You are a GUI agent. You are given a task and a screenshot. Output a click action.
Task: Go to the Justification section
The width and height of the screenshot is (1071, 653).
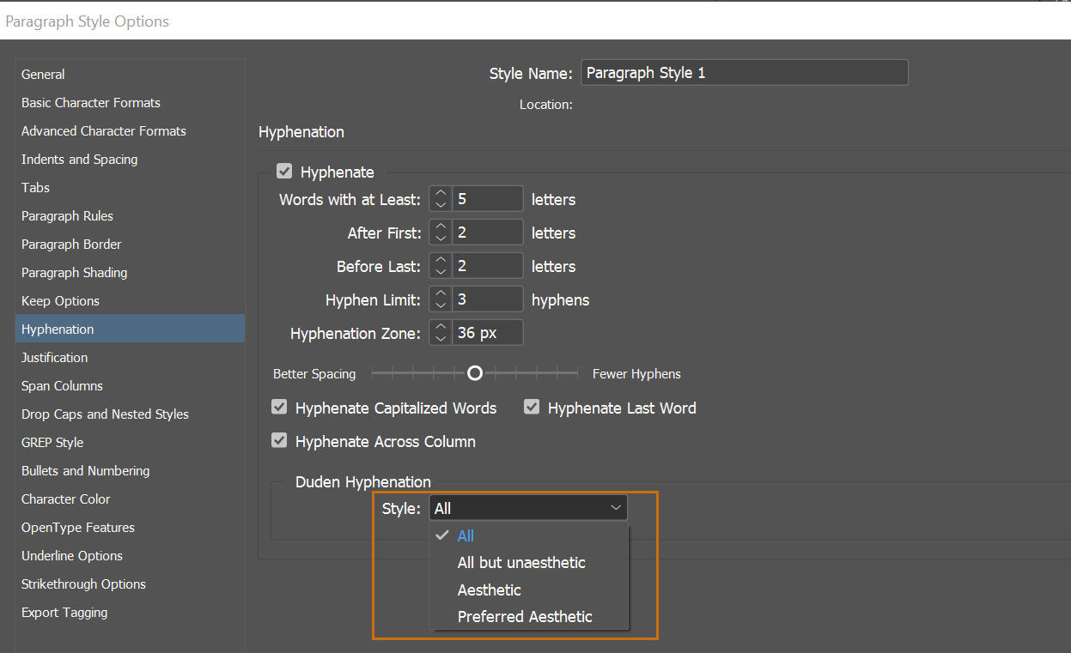(55, 358)
